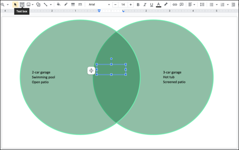Insert a link with the link icon
The width and height of the screenshot is (239, 150).
pos(175,4)
